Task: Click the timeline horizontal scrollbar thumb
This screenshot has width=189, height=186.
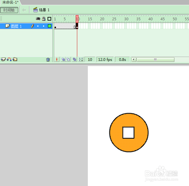Action: pyautogui.click(x=155, y=59)
